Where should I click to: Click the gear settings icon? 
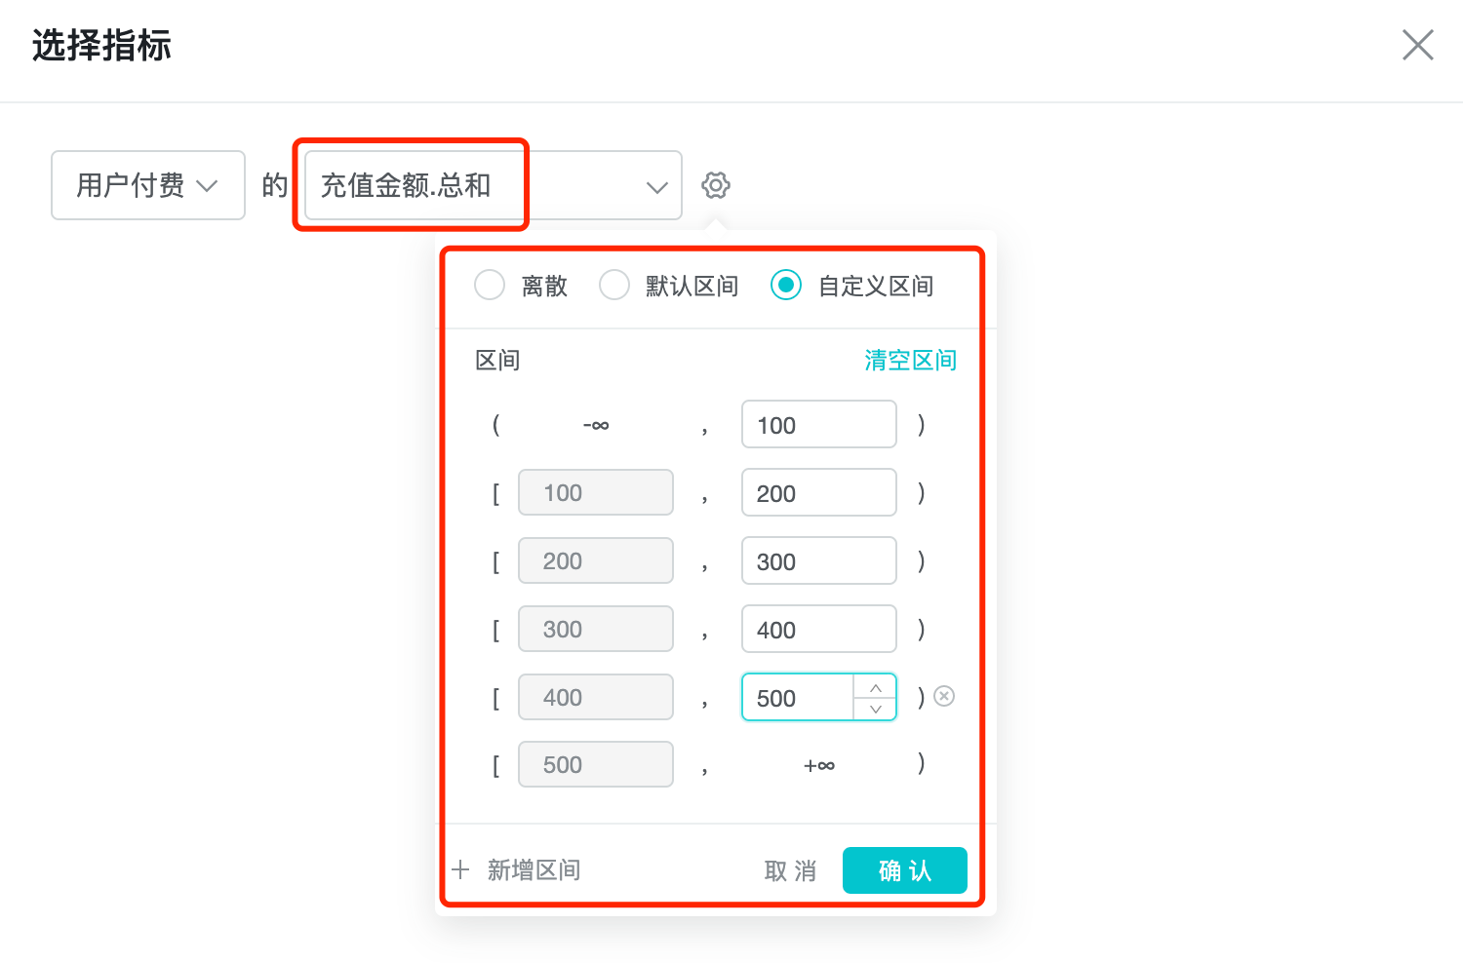pyautogui.click(x=715, y=185)
